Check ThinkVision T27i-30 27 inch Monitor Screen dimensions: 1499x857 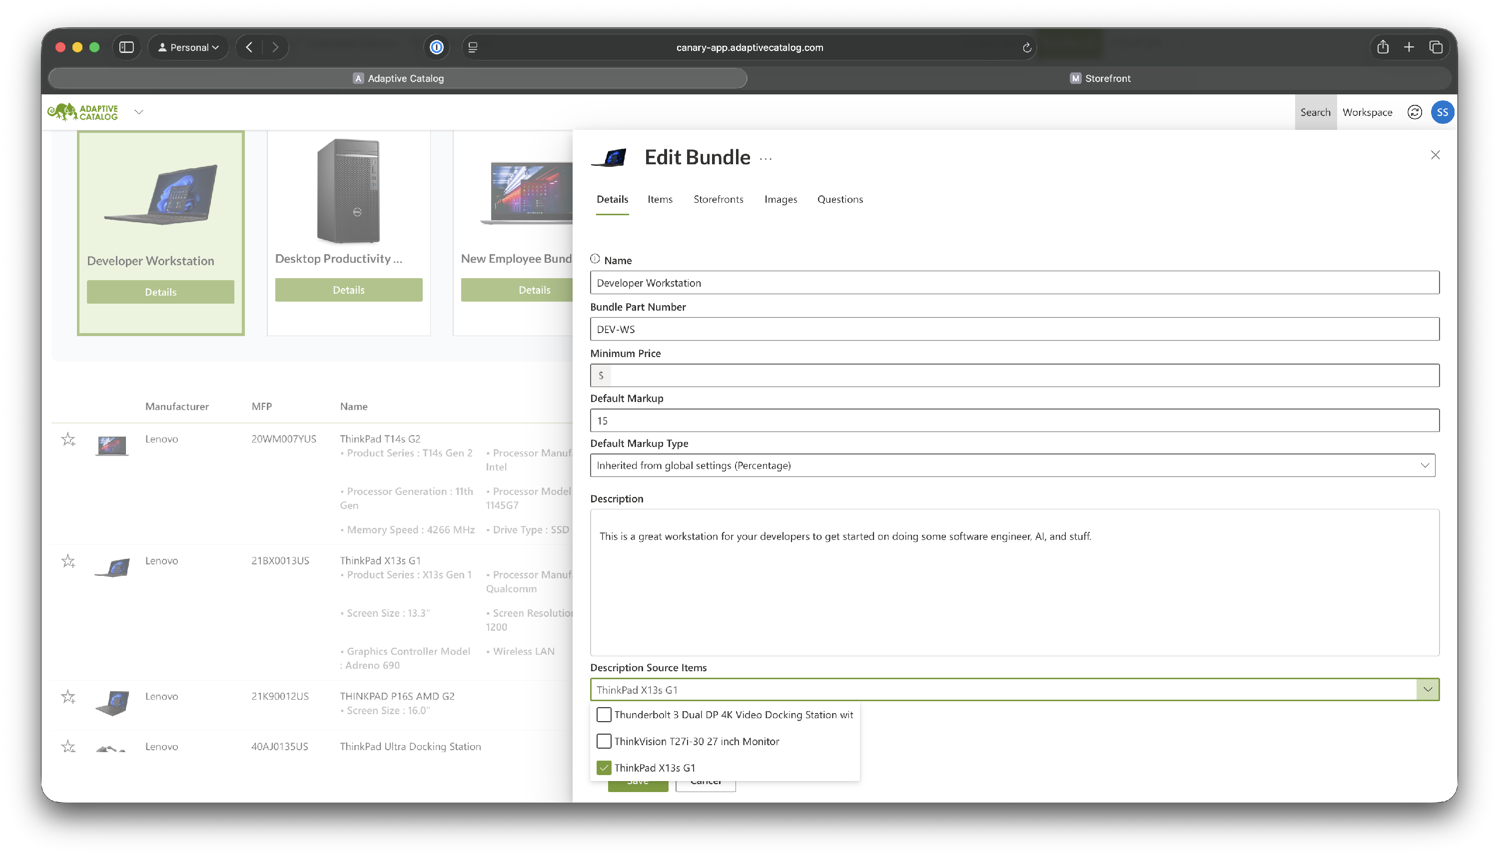[x=604, y=741]
